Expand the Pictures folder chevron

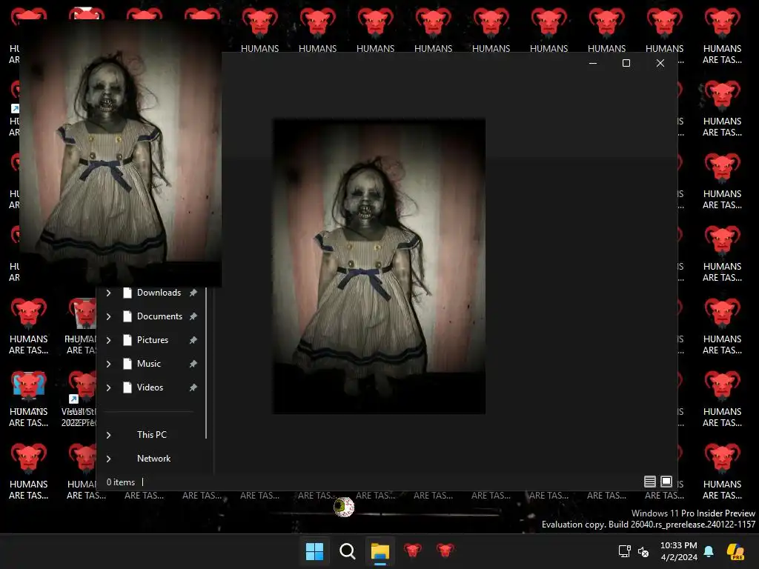[x=109, y=340]
